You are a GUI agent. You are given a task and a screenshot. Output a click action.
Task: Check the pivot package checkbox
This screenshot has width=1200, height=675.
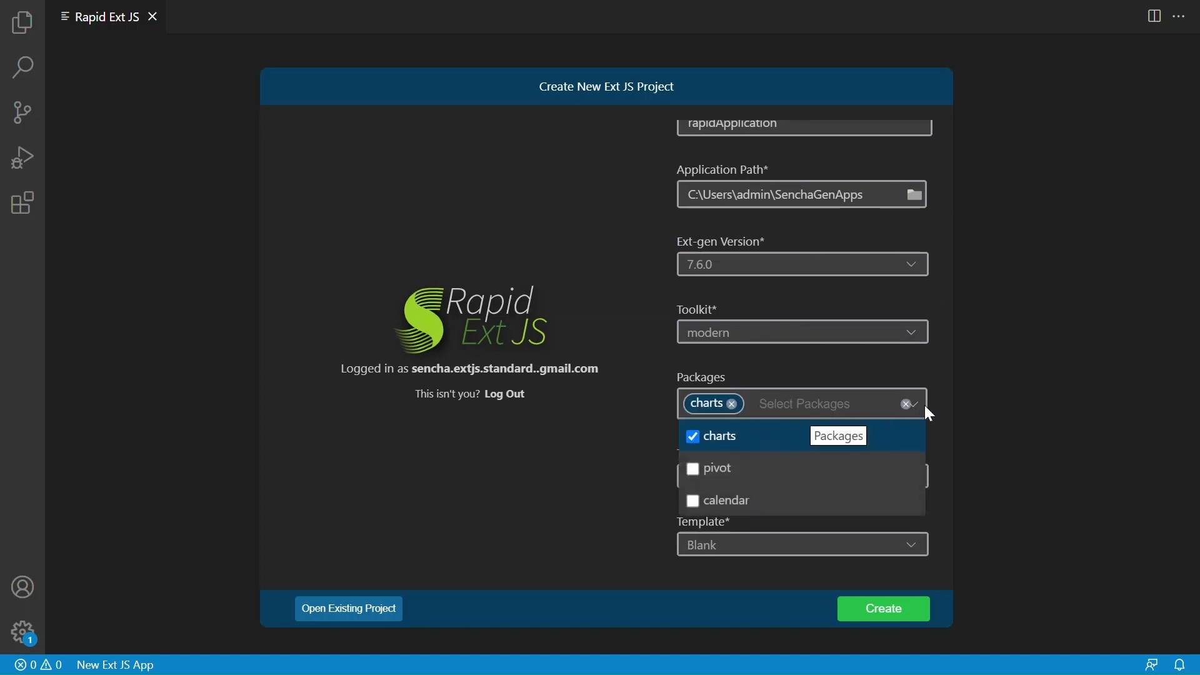[x=692, y=469]
